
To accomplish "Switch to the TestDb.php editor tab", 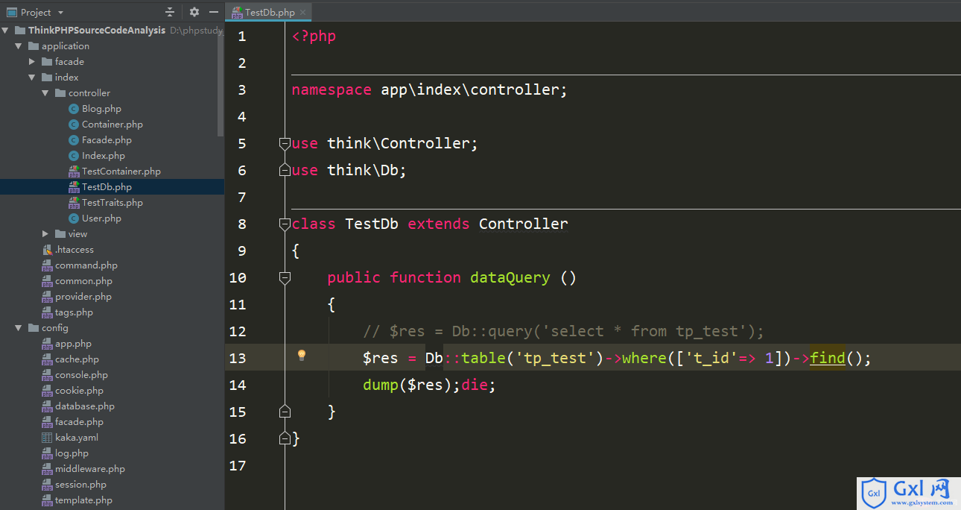I will click(x=269, y=12).
